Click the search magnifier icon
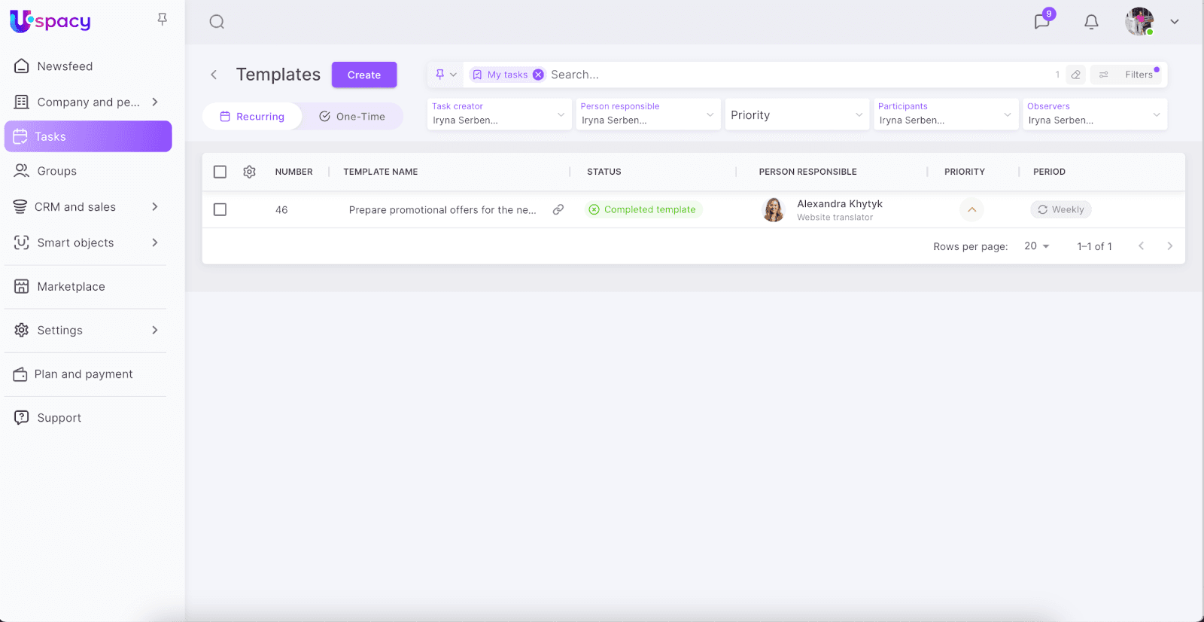Viewport: 1204px width, 622px height. 217,22
